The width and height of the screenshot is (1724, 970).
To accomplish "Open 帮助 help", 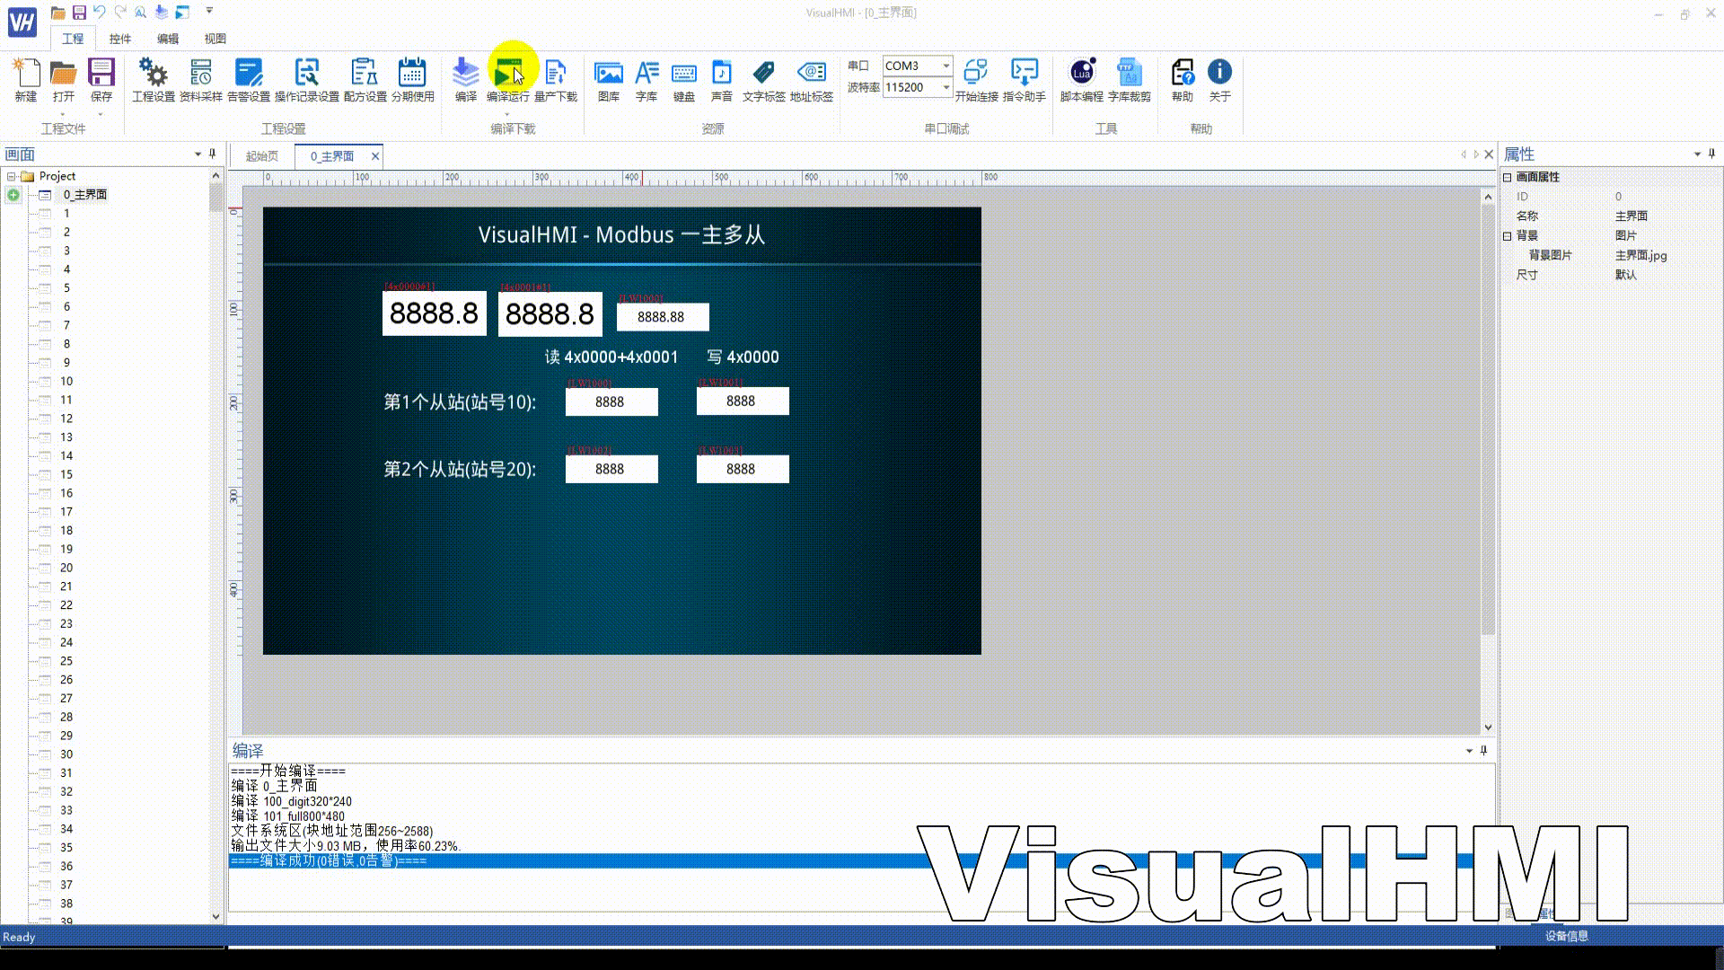I will (x=1183, y=80).
